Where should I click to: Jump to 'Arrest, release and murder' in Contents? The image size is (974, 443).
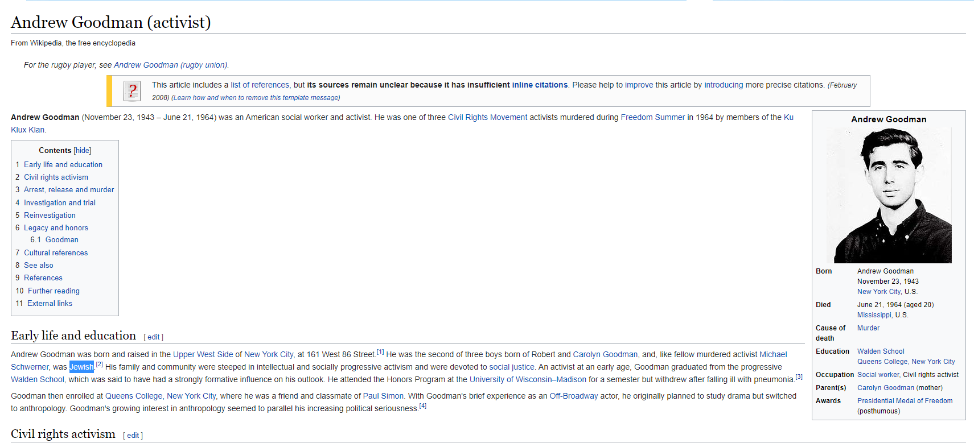(69, 189)
